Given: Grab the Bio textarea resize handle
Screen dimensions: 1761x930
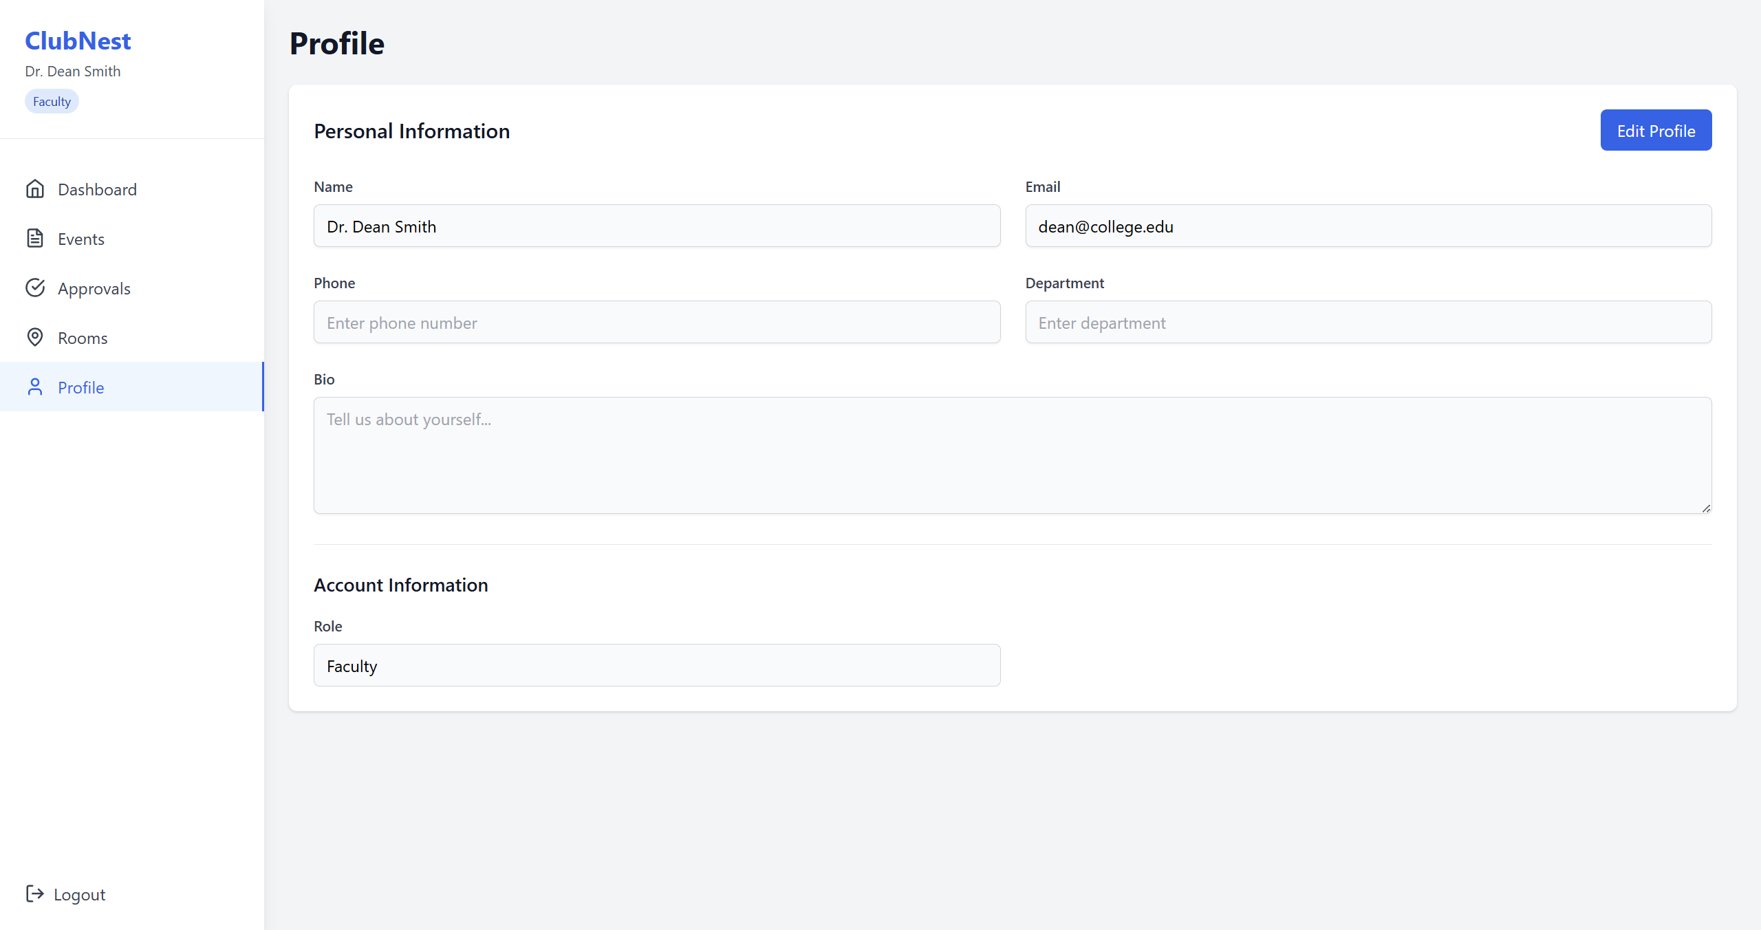Looking at the screenshot, I should pos(1706,508).
